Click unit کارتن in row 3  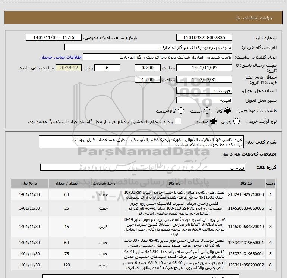(x=103, y=227)
